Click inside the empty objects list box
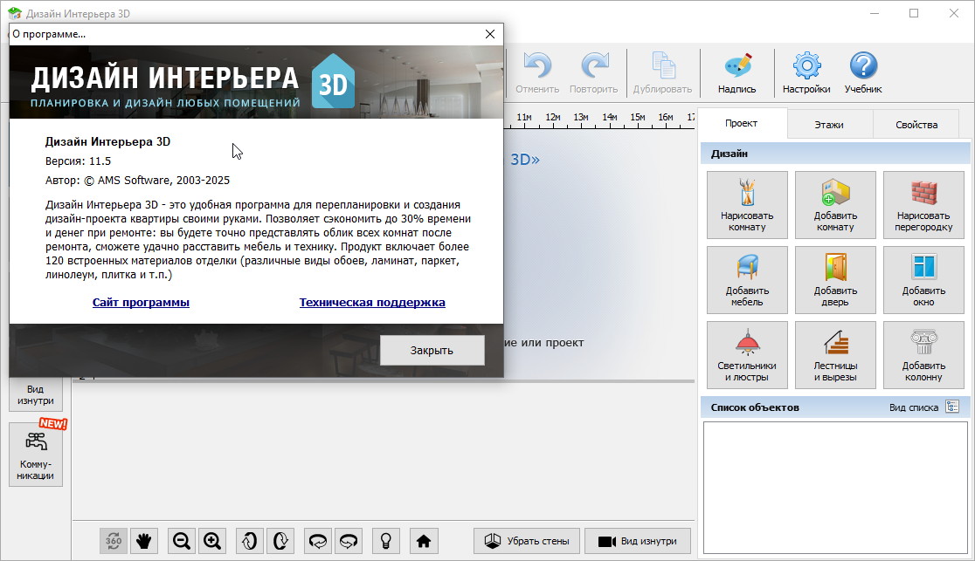Viewport: 975px width, 561px height. tap(836, 488)
